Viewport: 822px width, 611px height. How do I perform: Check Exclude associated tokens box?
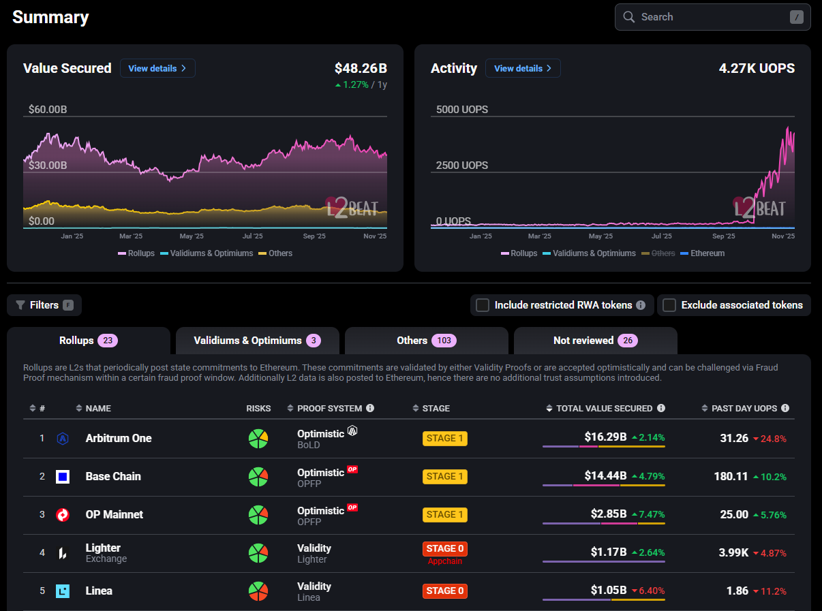point(669,305)
